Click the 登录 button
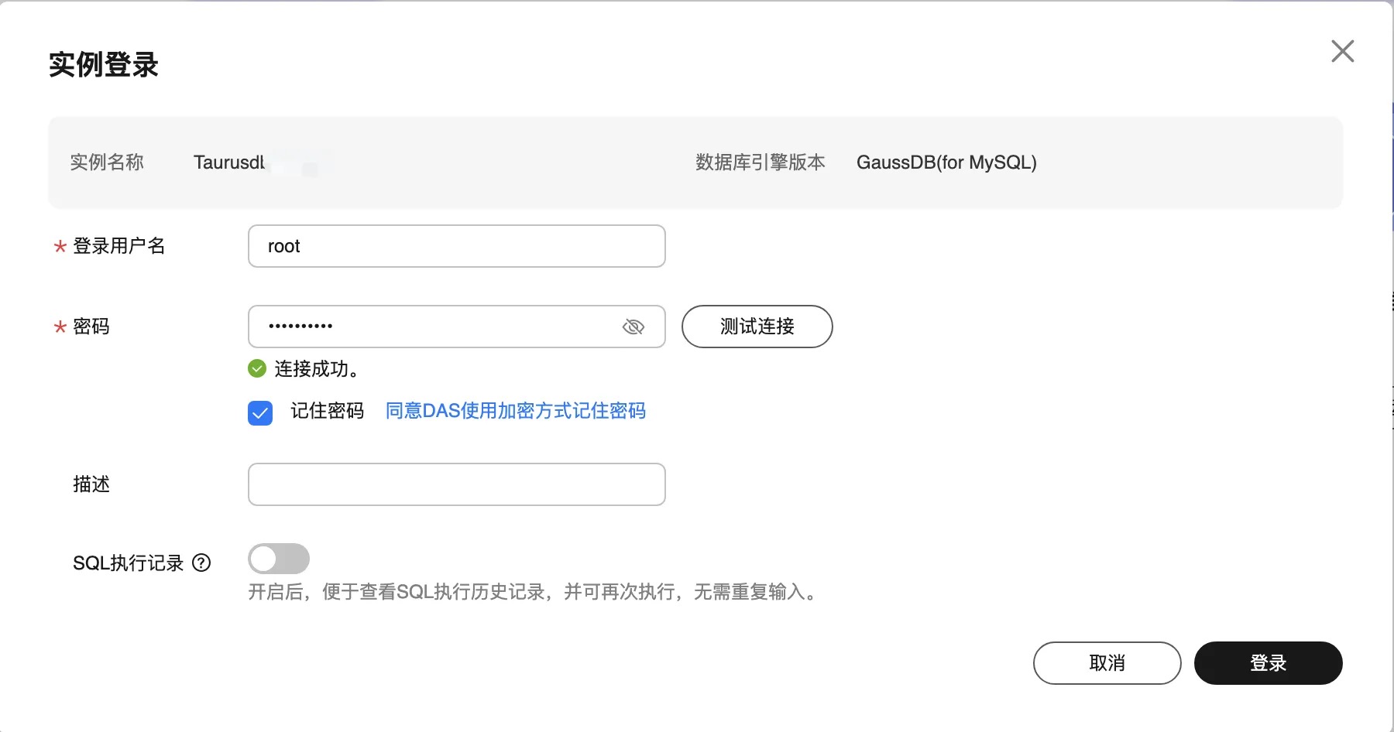Screen dimensions: 1394x732 (1269, 663)
